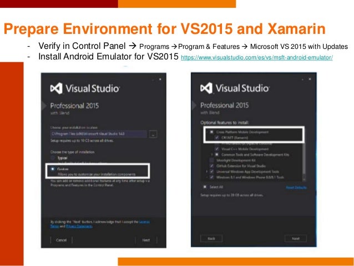354x266 pixels.
Task: Click Cancel in the left installer window
Action: tap(61, 240)
